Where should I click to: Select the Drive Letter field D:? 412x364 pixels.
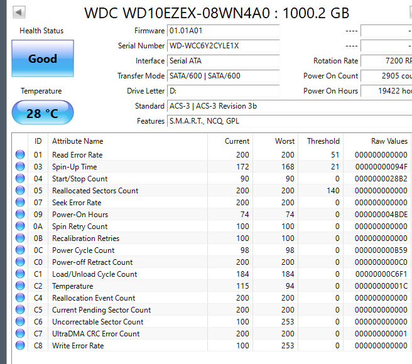pyautogui.click(x=223, y=91)
